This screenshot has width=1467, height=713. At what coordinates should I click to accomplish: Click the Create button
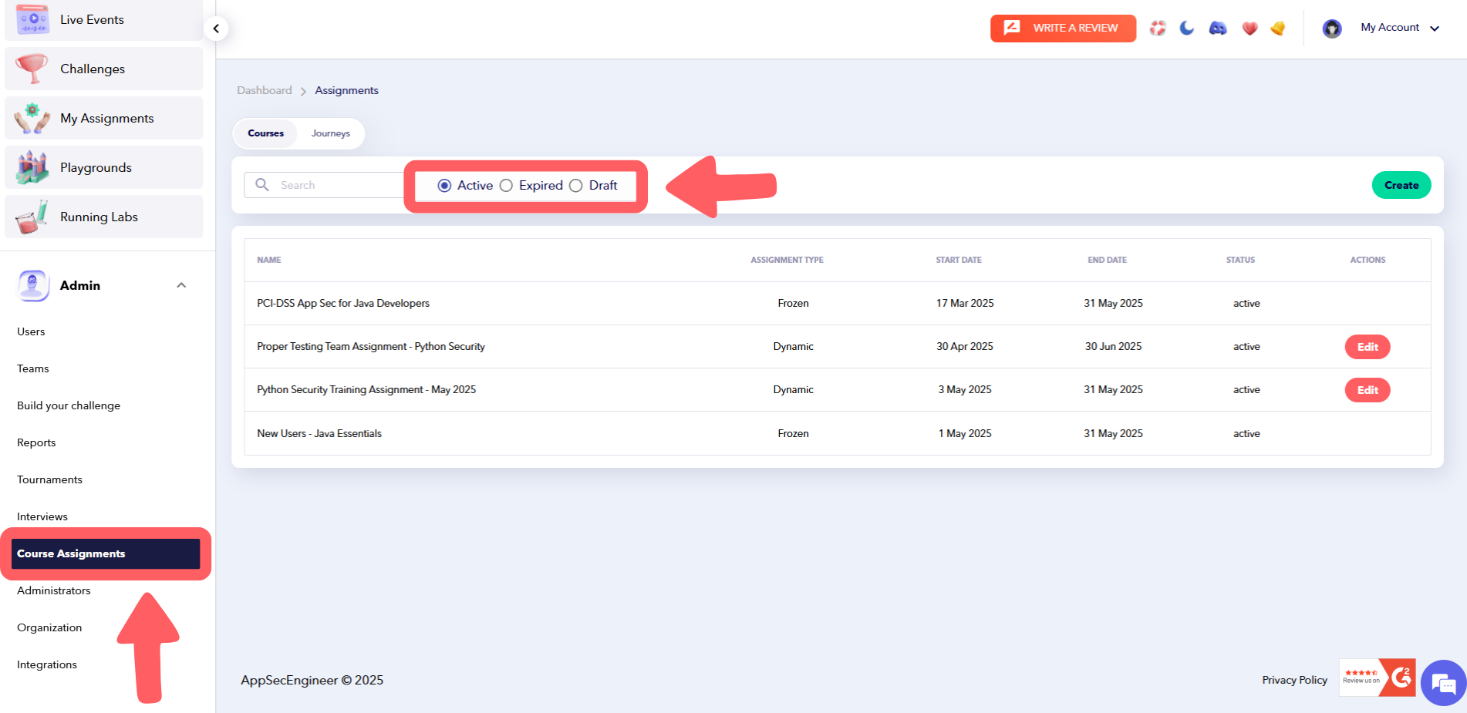click(1401, 185)
